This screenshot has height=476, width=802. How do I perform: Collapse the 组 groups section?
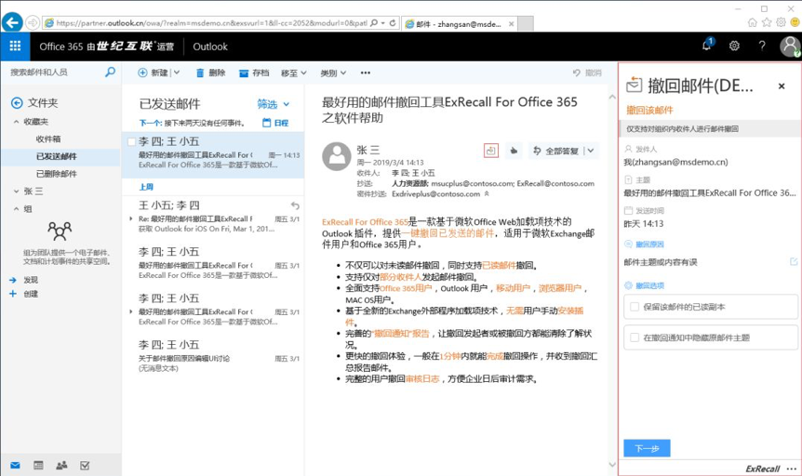[17, 208]
